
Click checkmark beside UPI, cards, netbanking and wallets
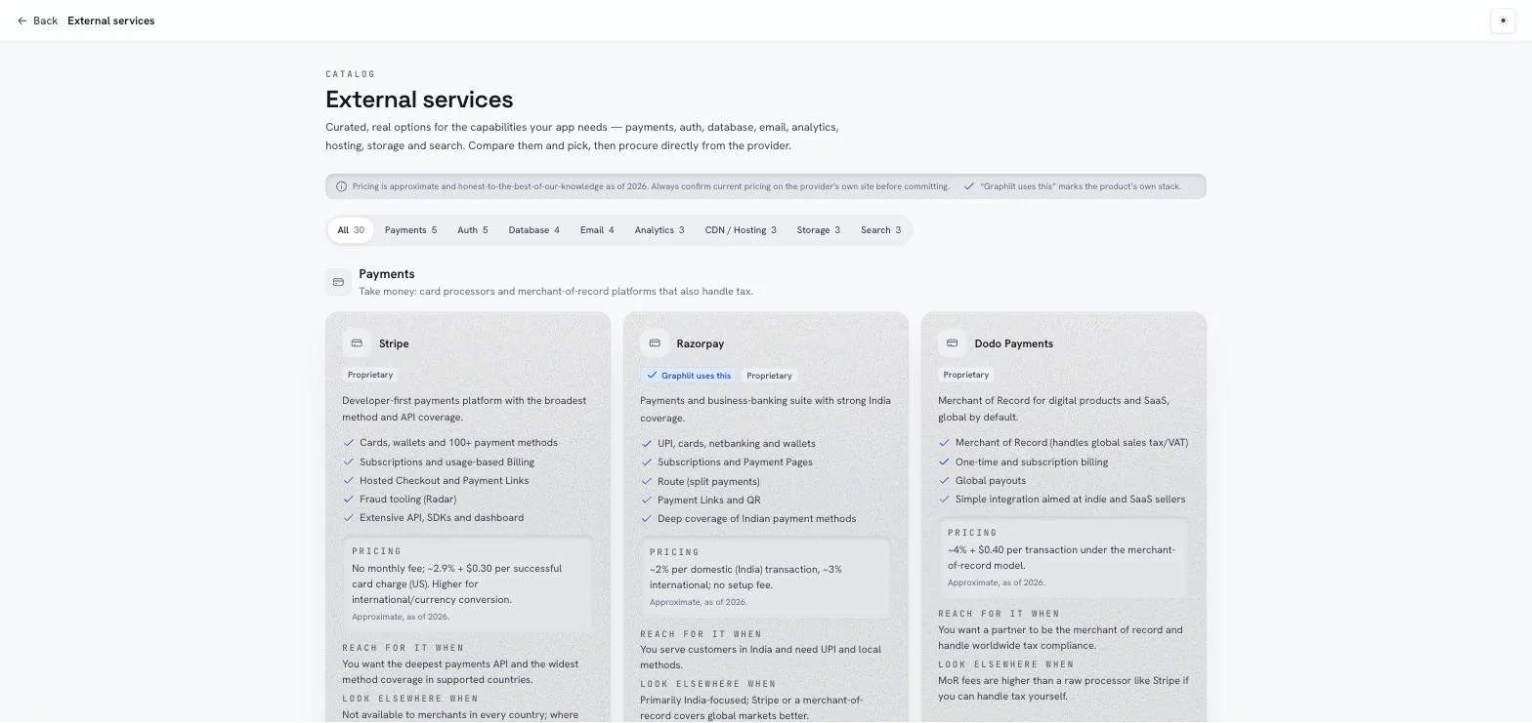646,444
